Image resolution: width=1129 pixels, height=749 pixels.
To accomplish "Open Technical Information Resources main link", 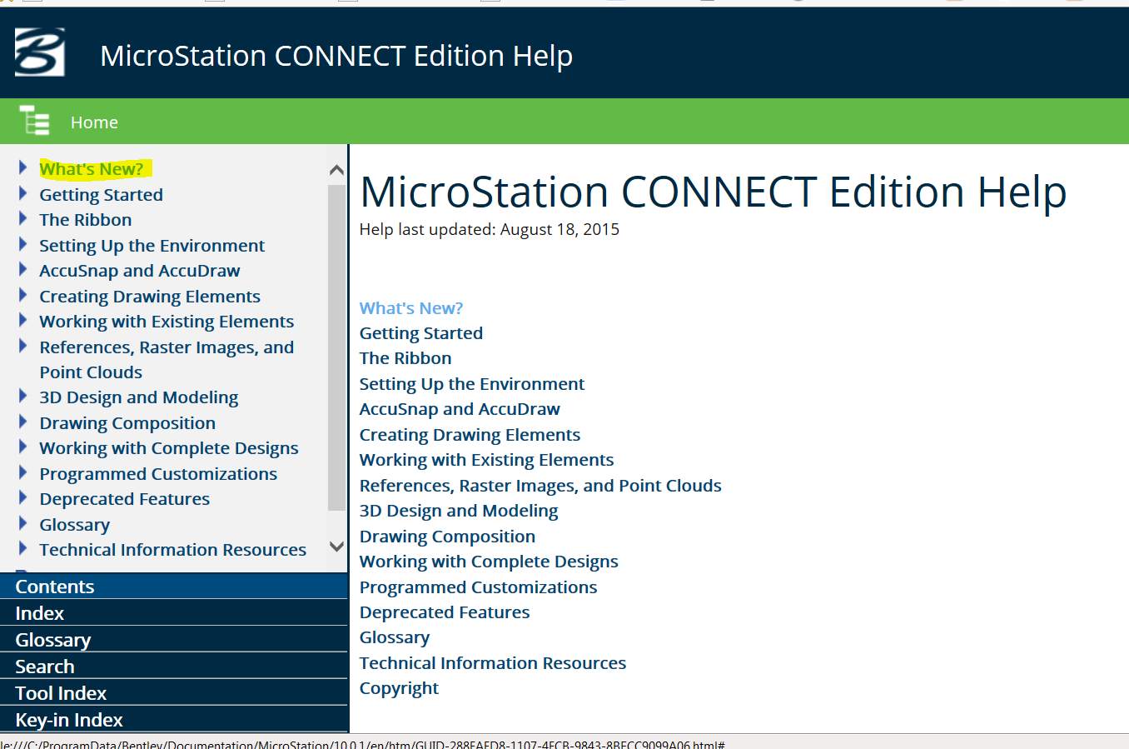I will point(493,663).
